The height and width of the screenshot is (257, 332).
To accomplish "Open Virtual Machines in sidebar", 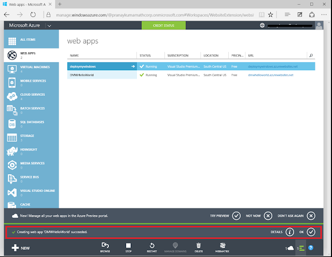I will click(x=31, y=69).
